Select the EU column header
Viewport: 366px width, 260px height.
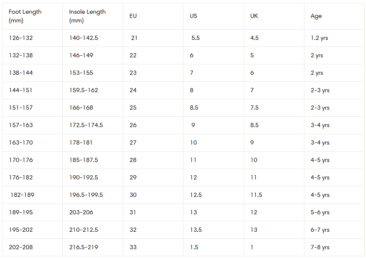tap(133, 16)
